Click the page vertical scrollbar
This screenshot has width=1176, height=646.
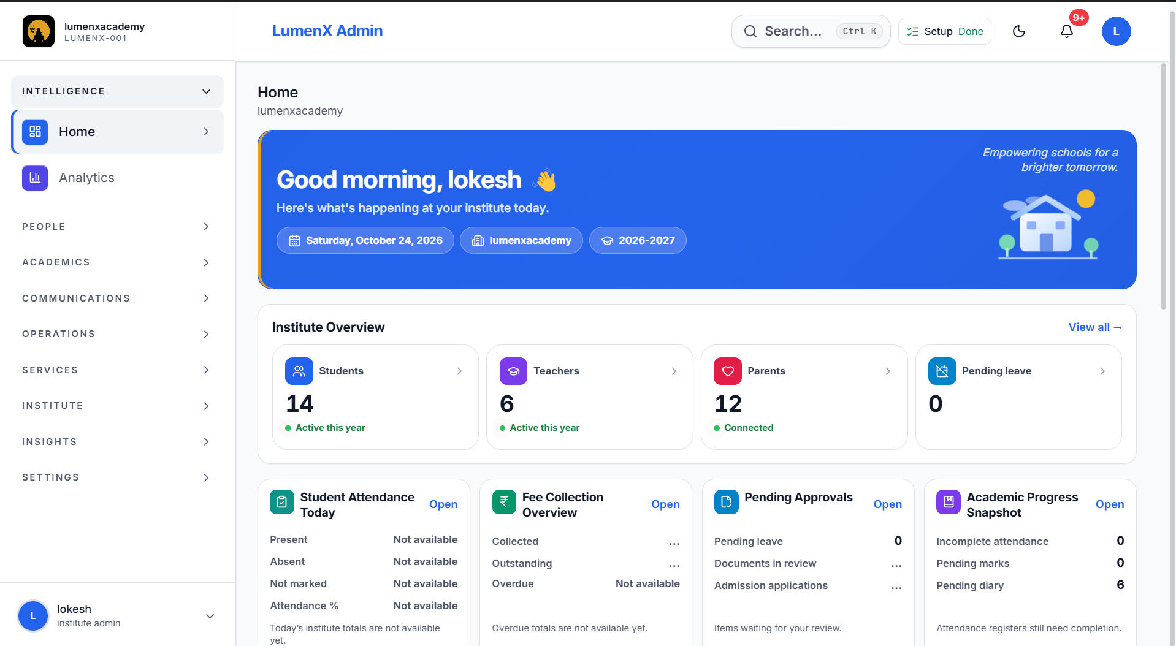click(1163, 186)
